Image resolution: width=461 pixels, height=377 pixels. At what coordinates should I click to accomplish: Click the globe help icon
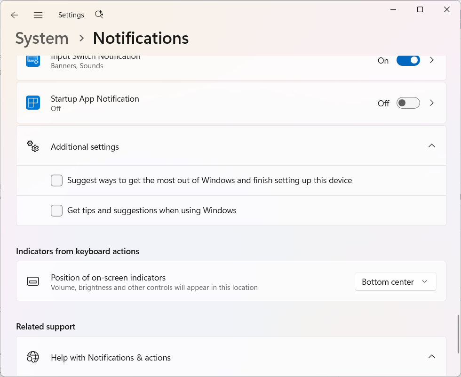[33, 357]
